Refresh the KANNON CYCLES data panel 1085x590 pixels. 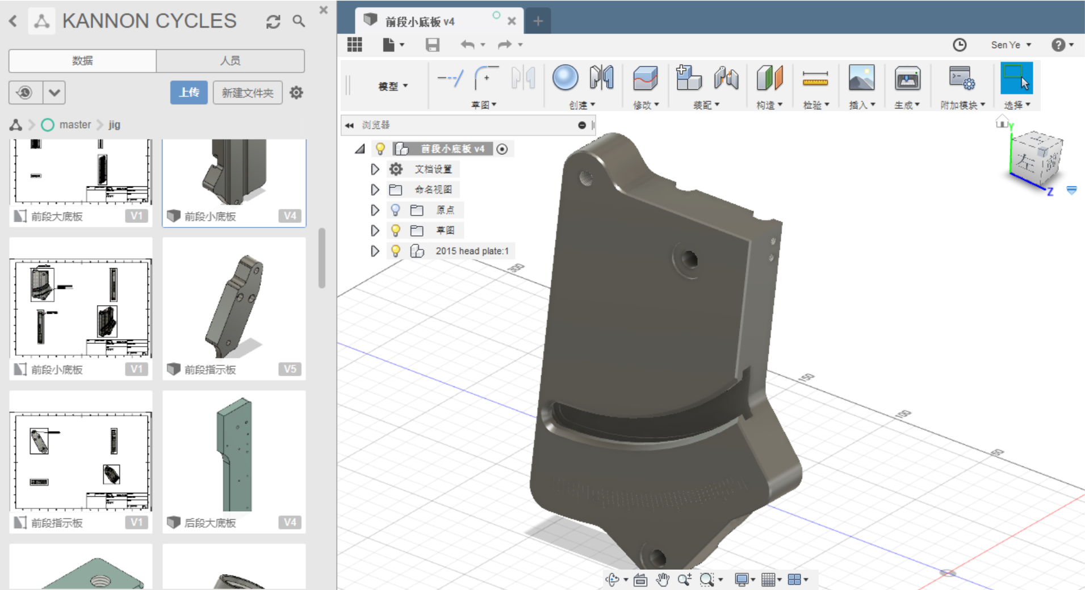coord(273,22)
